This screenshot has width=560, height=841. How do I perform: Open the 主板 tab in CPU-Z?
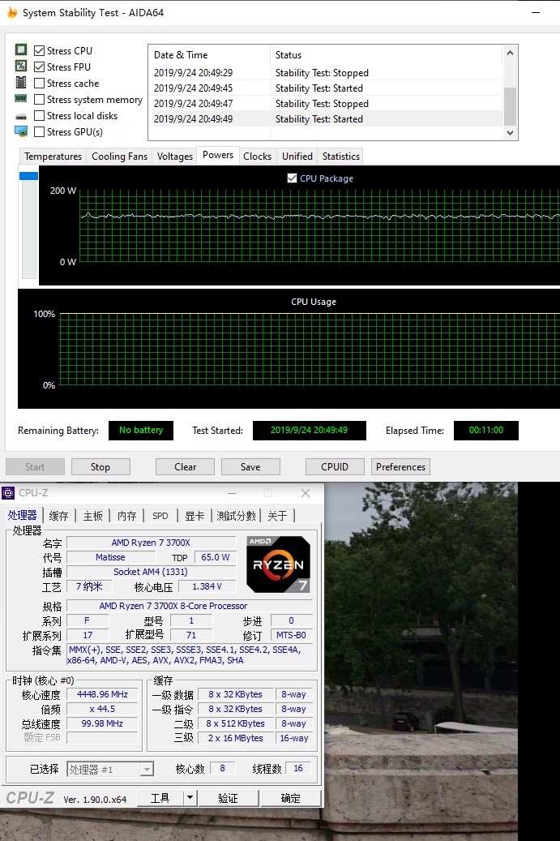(x=92, y=516)
